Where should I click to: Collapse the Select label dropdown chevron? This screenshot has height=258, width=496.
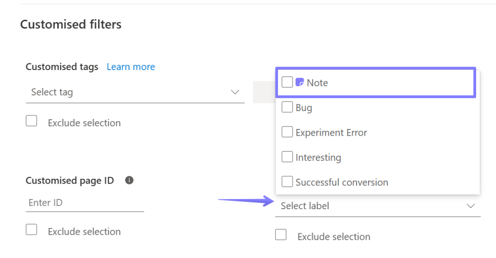[471, 206]
